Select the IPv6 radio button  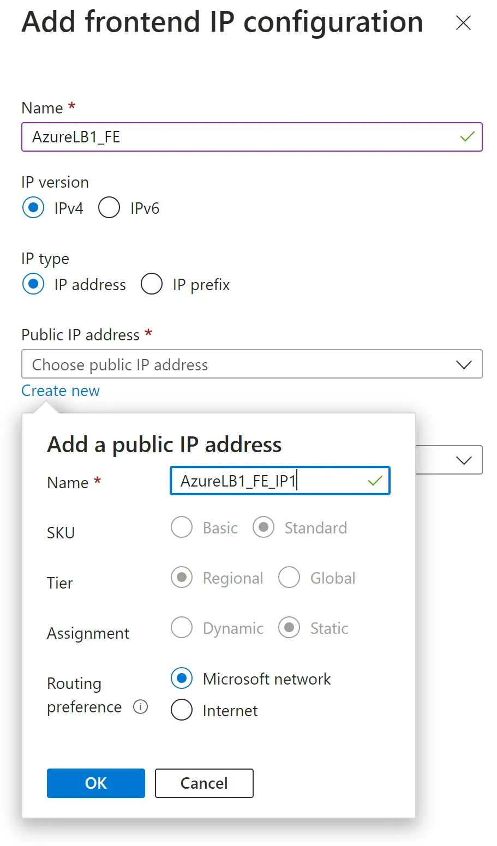[109, 208]
